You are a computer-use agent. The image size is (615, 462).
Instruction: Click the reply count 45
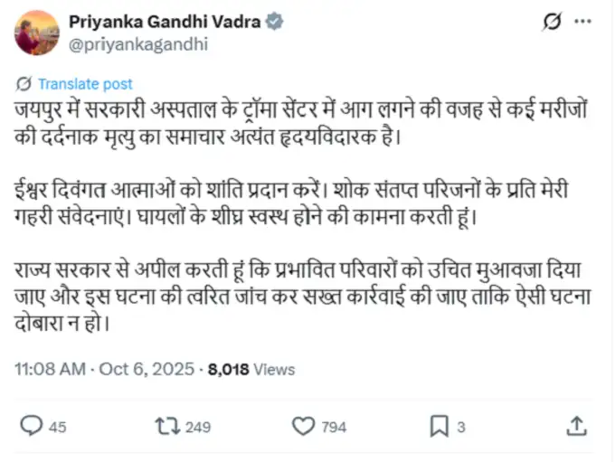coord(57,427)
